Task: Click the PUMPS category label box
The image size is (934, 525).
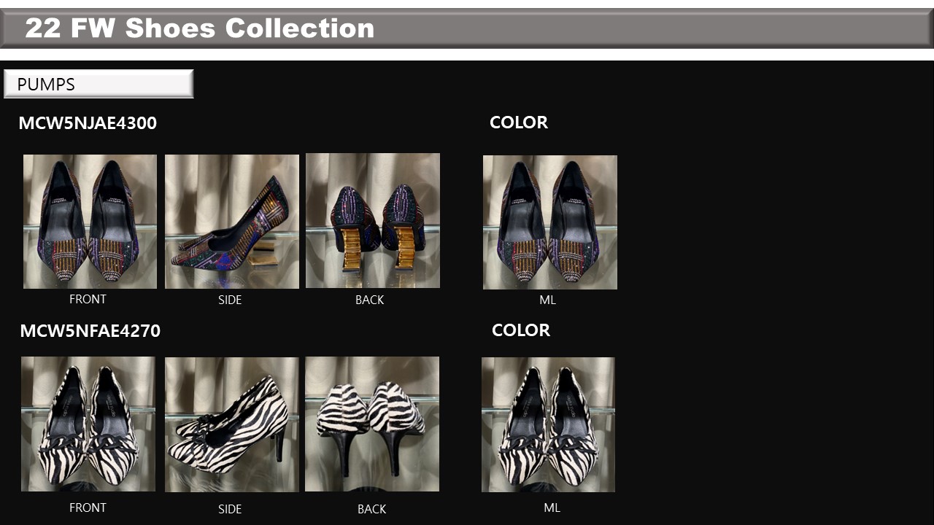Action: [99, 84]
